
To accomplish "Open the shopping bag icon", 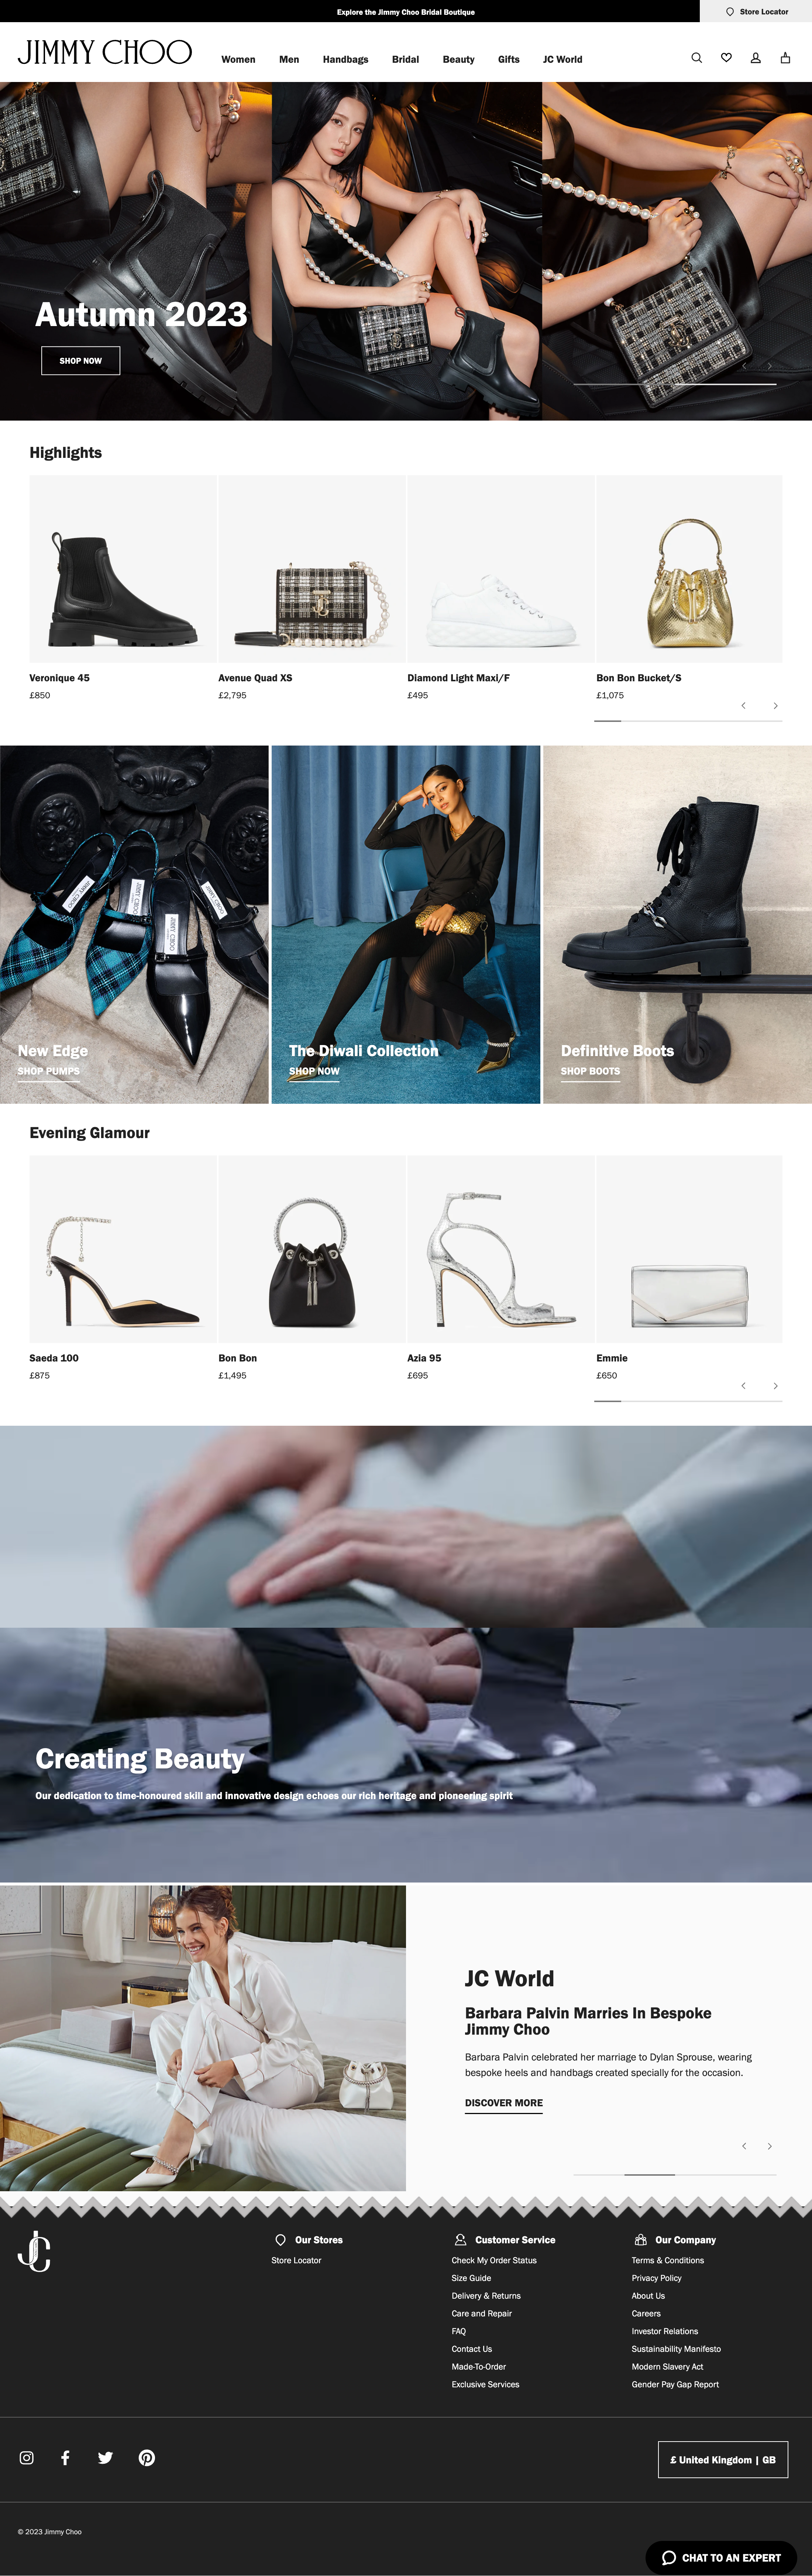I will coord(786,58).
